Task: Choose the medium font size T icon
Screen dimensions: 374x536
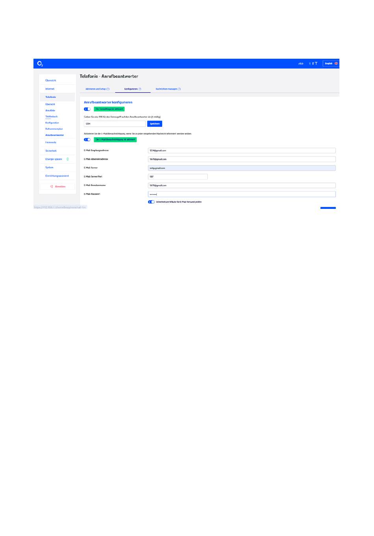Action: point(313,63)
